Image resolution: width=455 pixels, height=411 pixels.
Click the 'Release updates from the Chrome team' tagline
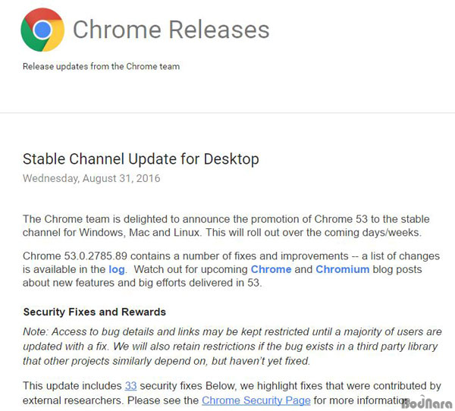(102, 67)
